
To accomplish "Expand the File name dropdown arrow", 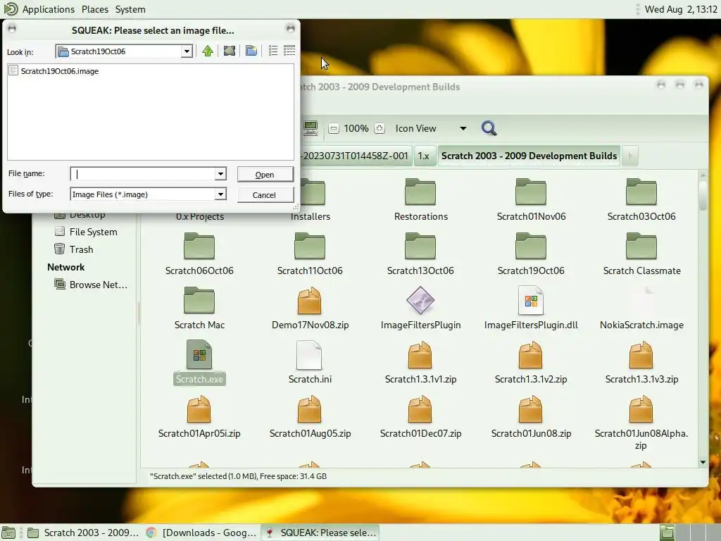I will click(x=220, y=174).
